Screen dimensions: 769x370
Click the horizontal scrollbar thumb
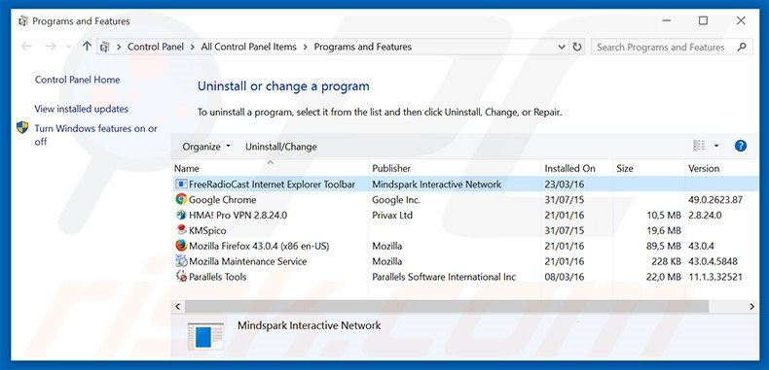(447, 306)
